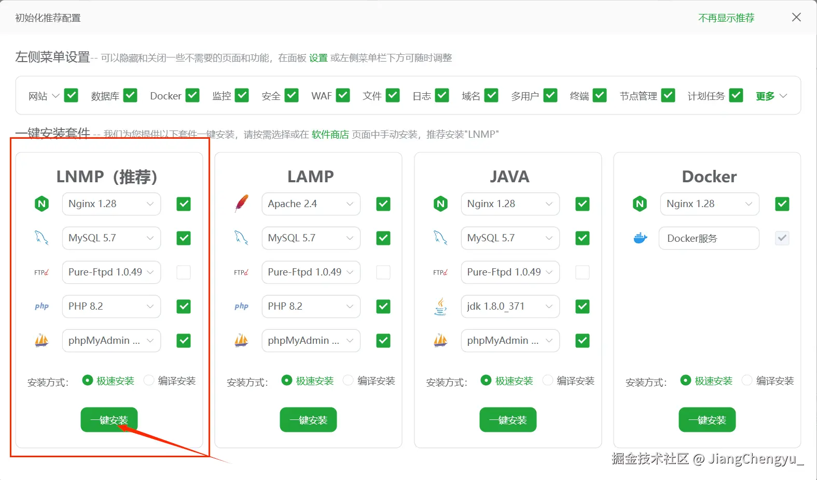Uncheck PHP 8.2 checkbox in LAMP card

click(383, 307)
